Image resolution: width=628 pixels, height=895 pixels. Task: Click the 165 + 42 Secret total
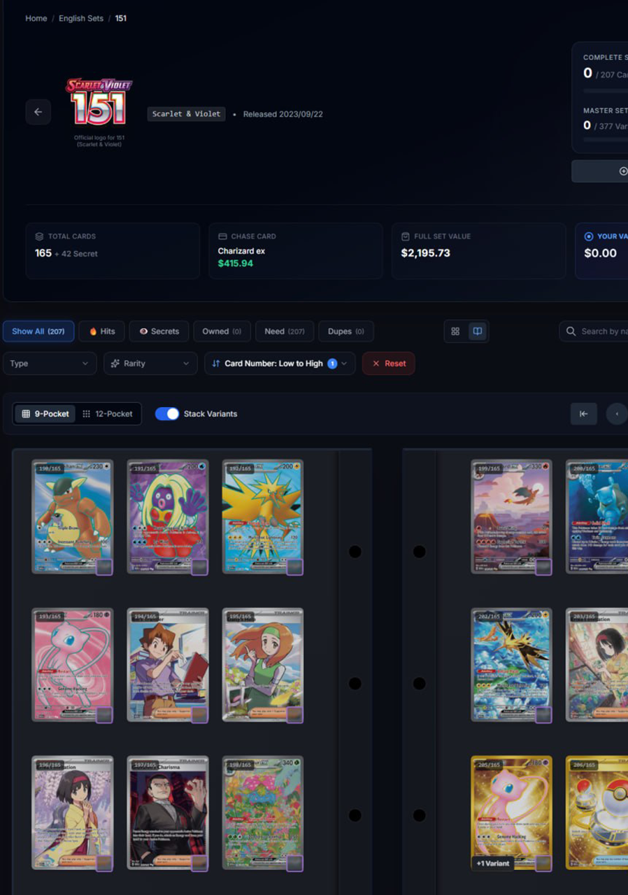click(66, 253)
